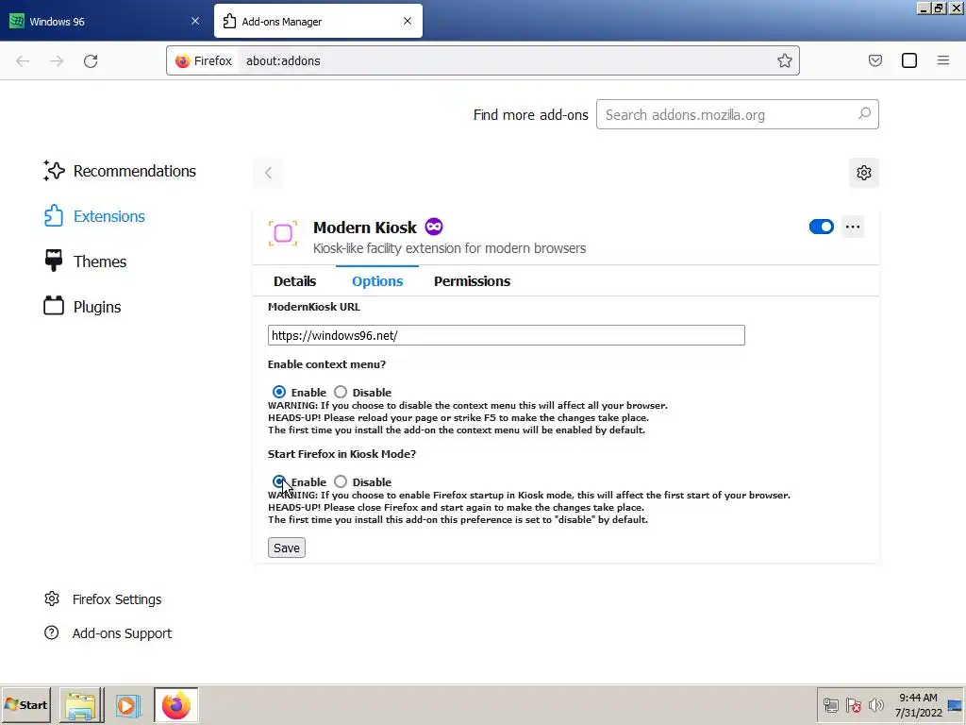Select Disable for context menu

pyautogui.click(x=340, y=392)
